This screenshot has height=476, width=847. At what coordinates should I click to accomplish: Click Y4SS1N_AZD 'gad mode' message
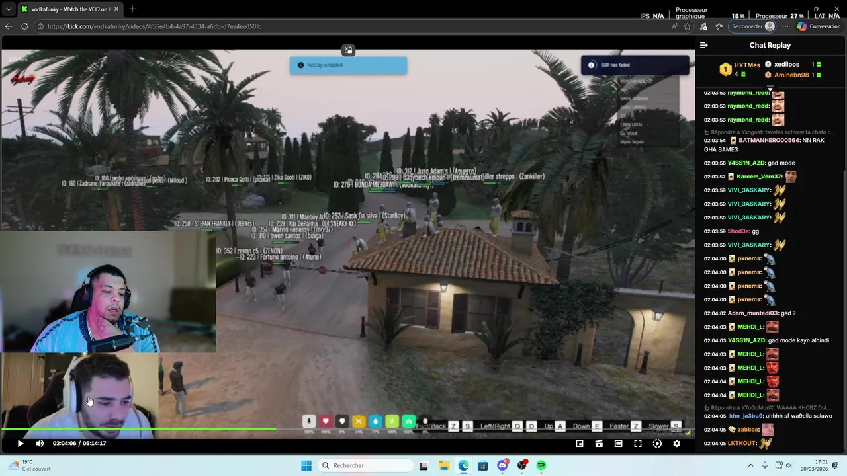pyautogui.click(x=749, y=163)
